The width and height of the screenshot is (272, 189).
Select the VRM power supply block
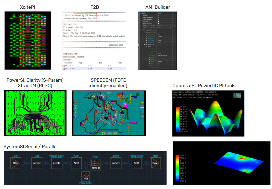click(x=86, y=176)
